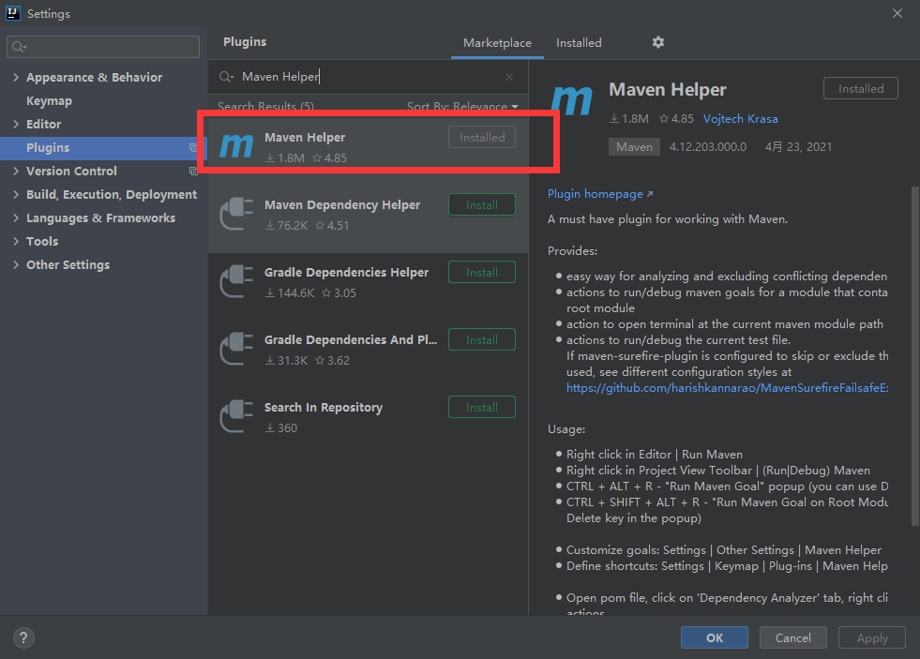This screenshot has width=920, height=659.
Task: Click the 360 downloads count
Action: coord(281,427)
